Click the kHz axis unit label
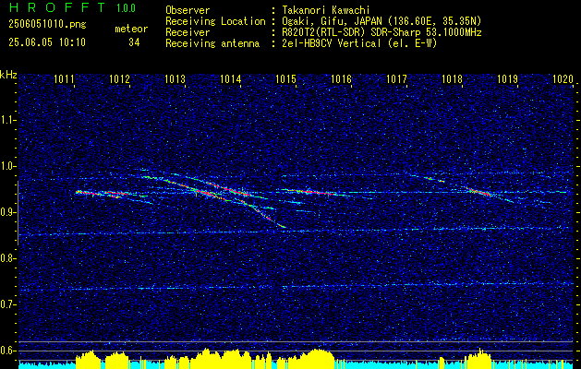The height and width of the screenshot is (369, 581). 8,75
